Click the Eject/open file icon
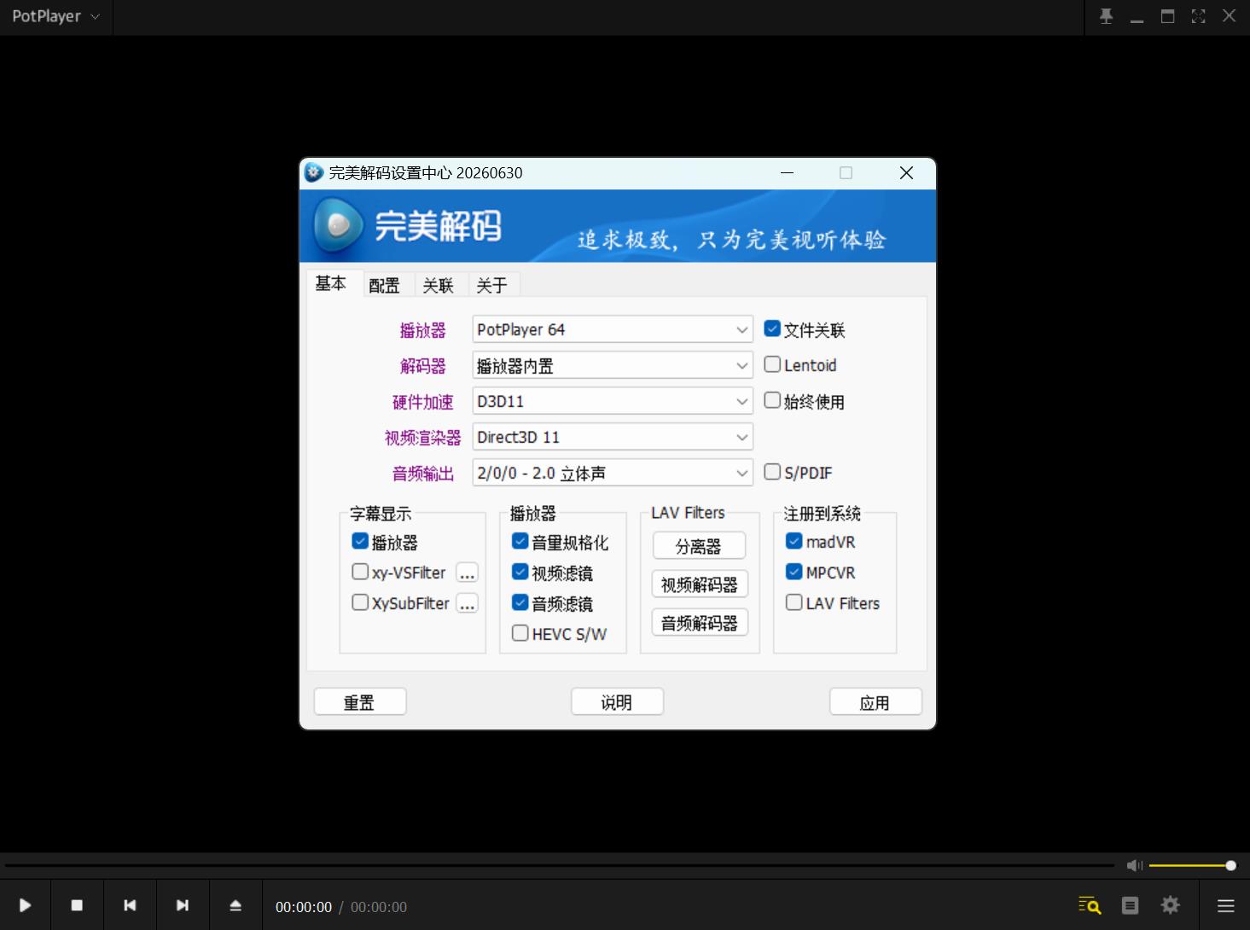1250x930 pixels. 235,905
